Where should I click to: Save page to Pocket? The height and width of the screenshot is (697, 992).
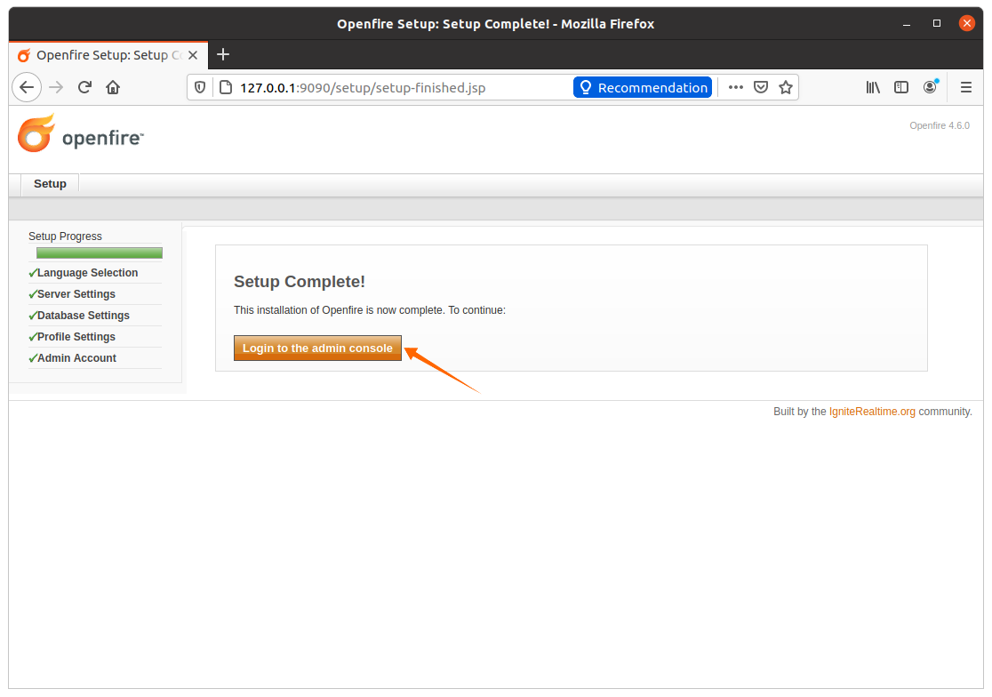click(761, 87)
